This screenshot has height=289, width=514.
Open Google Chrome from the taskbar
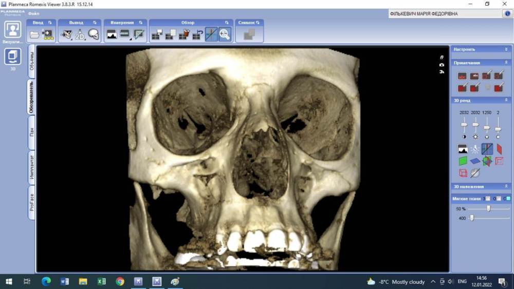(120, 281)
